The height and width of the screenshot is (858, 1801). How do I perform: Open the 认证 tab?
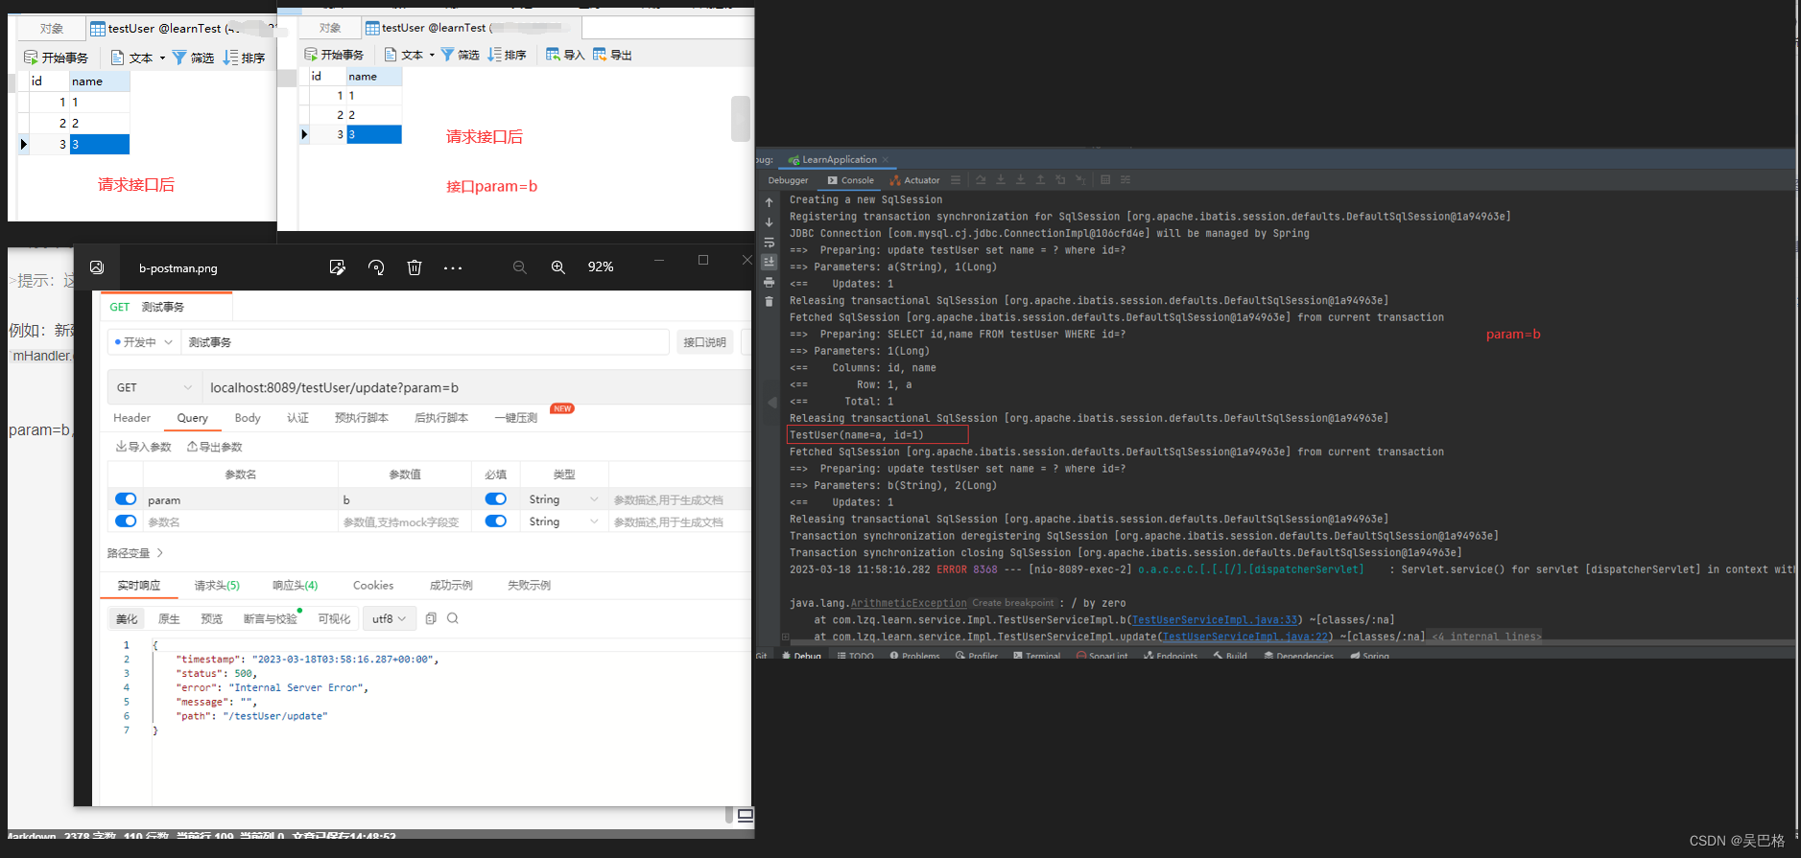[x=297, y=418]
